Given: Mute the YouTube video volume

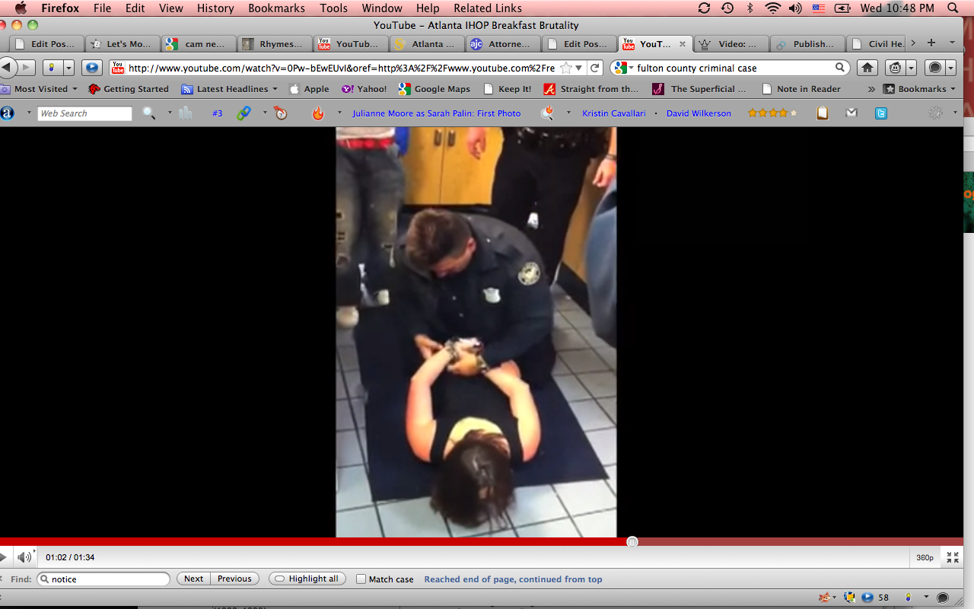Looking at the screenshot, I should pos(24,557).
